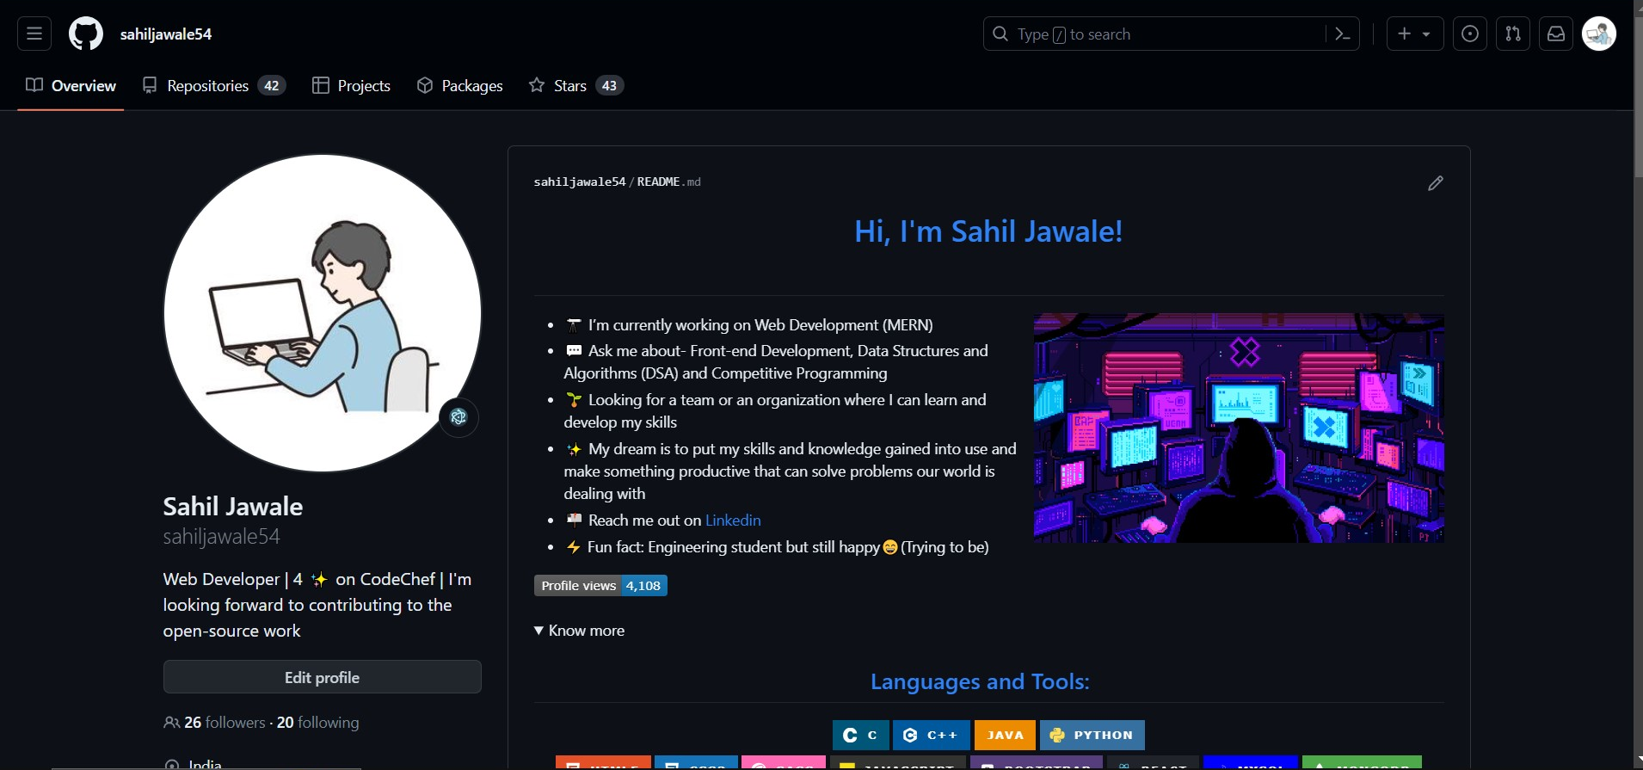
Task: View the 20 following link
Action: click(x=317, y=723)
